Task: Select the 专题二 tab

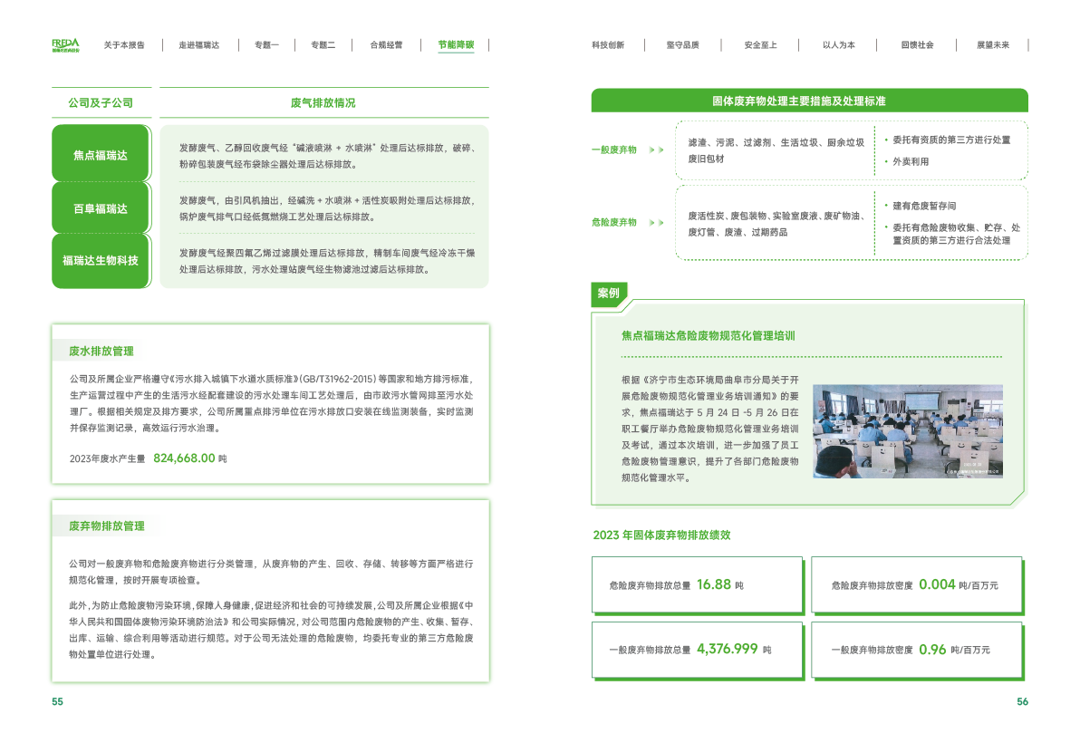Action: (x=323, y=44)
